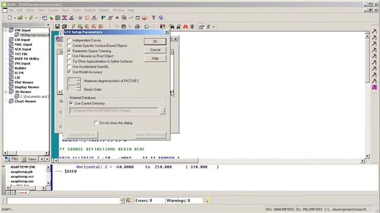Collapse the 3D Viewer tree node
The height and width of the screenshot is (213, 380).
tap(6, 92)
